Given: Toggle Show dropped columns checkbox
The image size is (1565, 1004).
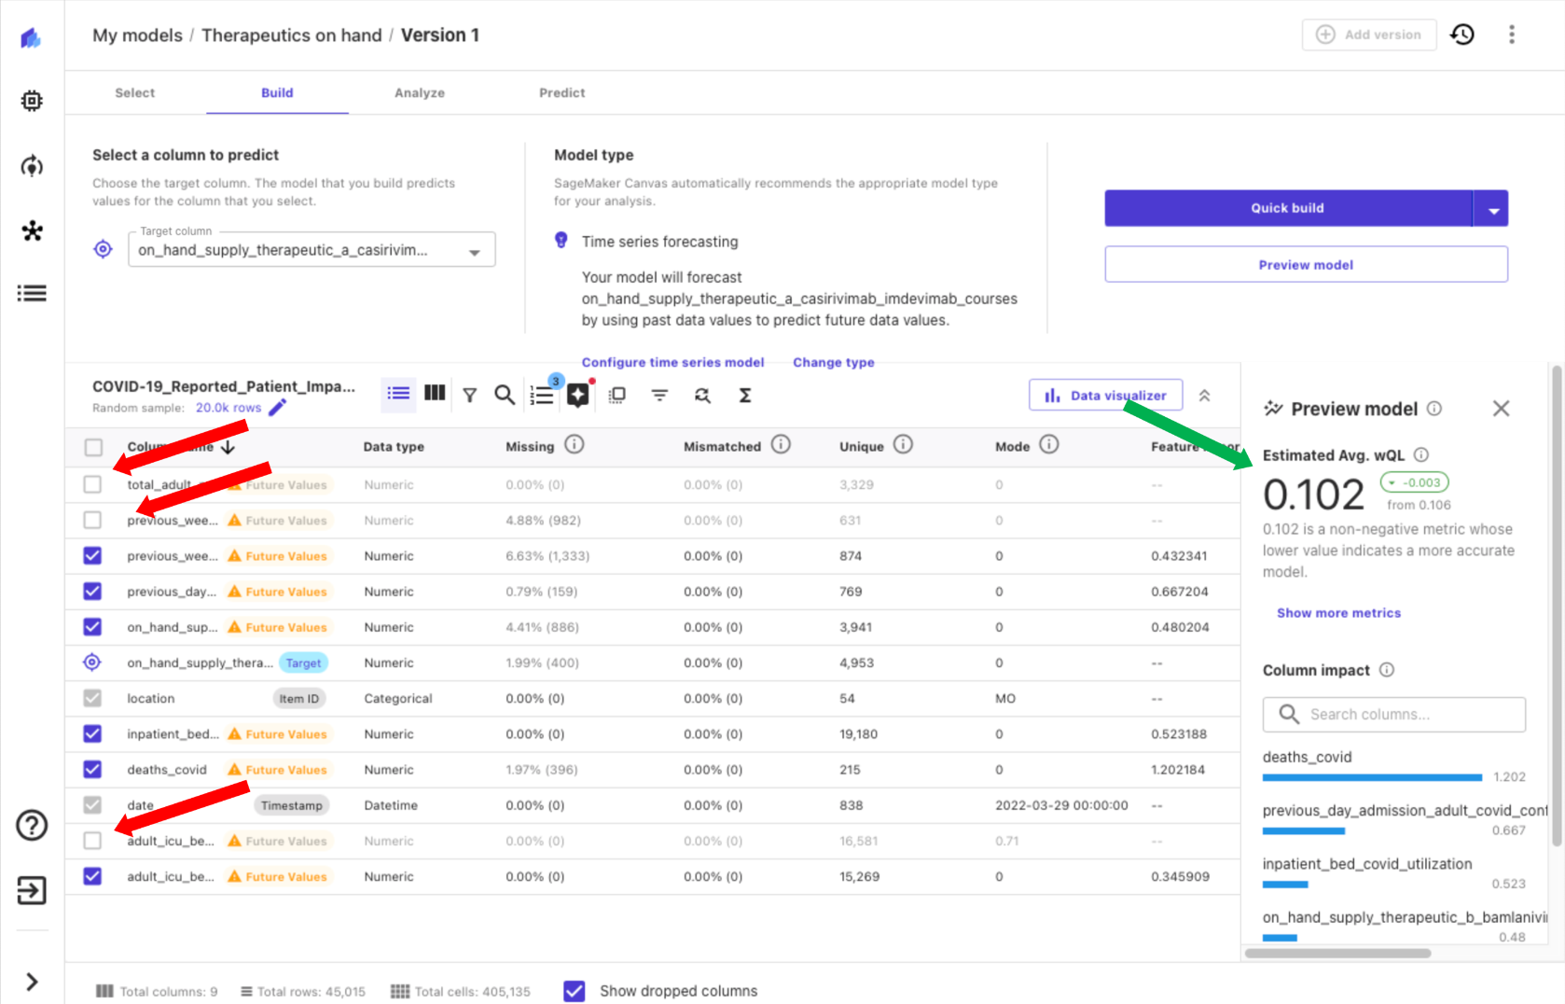Looking at the screenshot, I should [575, 991].
